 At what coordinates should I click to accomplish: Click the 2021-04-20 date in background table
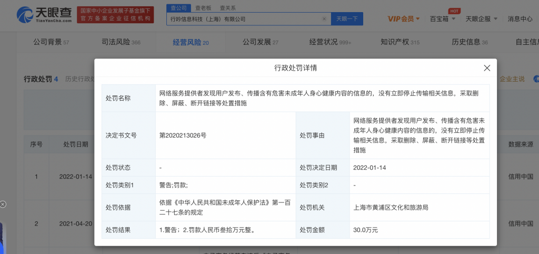tap(76, 223)
